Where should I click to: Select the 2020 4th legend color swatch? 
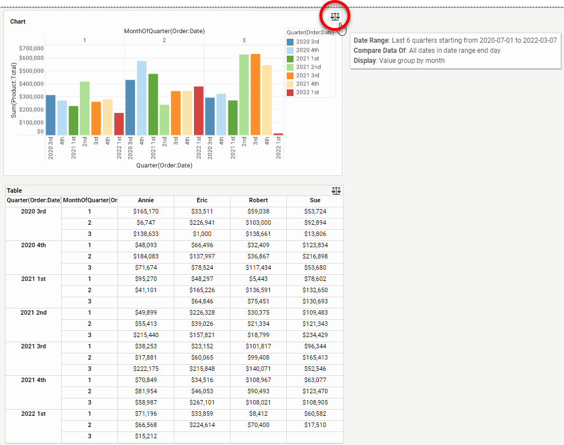290,50
